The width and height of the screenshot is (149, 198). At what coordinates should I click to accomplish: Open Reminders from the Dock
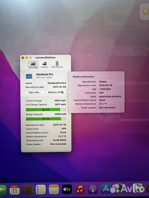pos(41,190)
